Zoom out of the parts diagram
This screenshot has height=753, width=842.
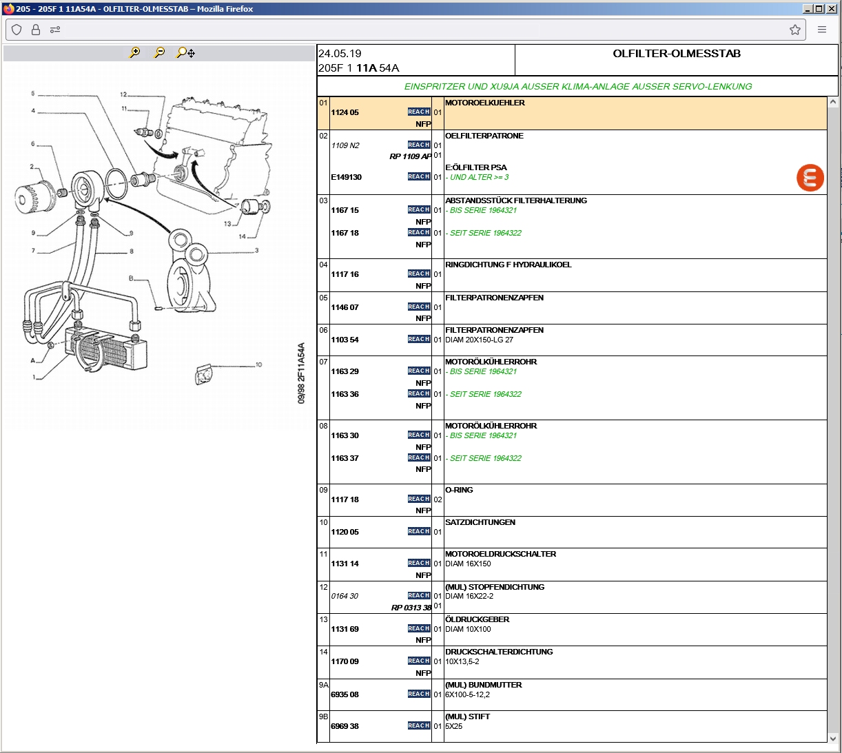(160, 52)
